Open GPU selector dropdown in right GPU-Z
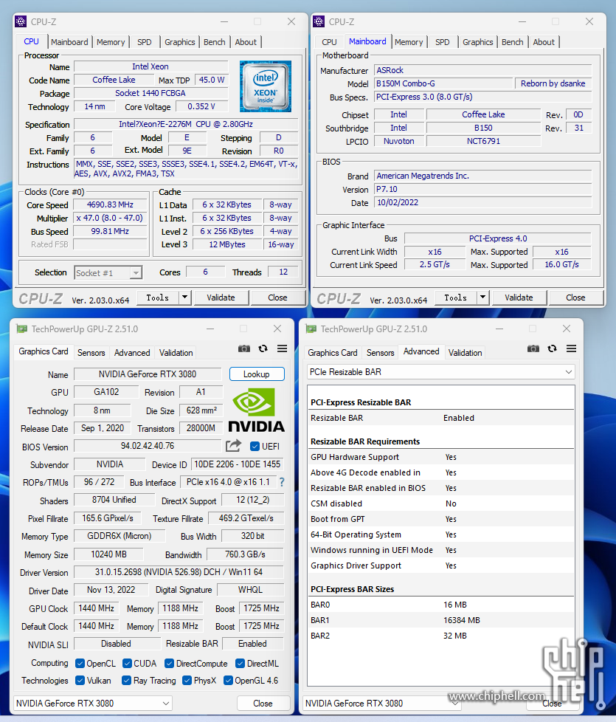 [x=382, y=703]
